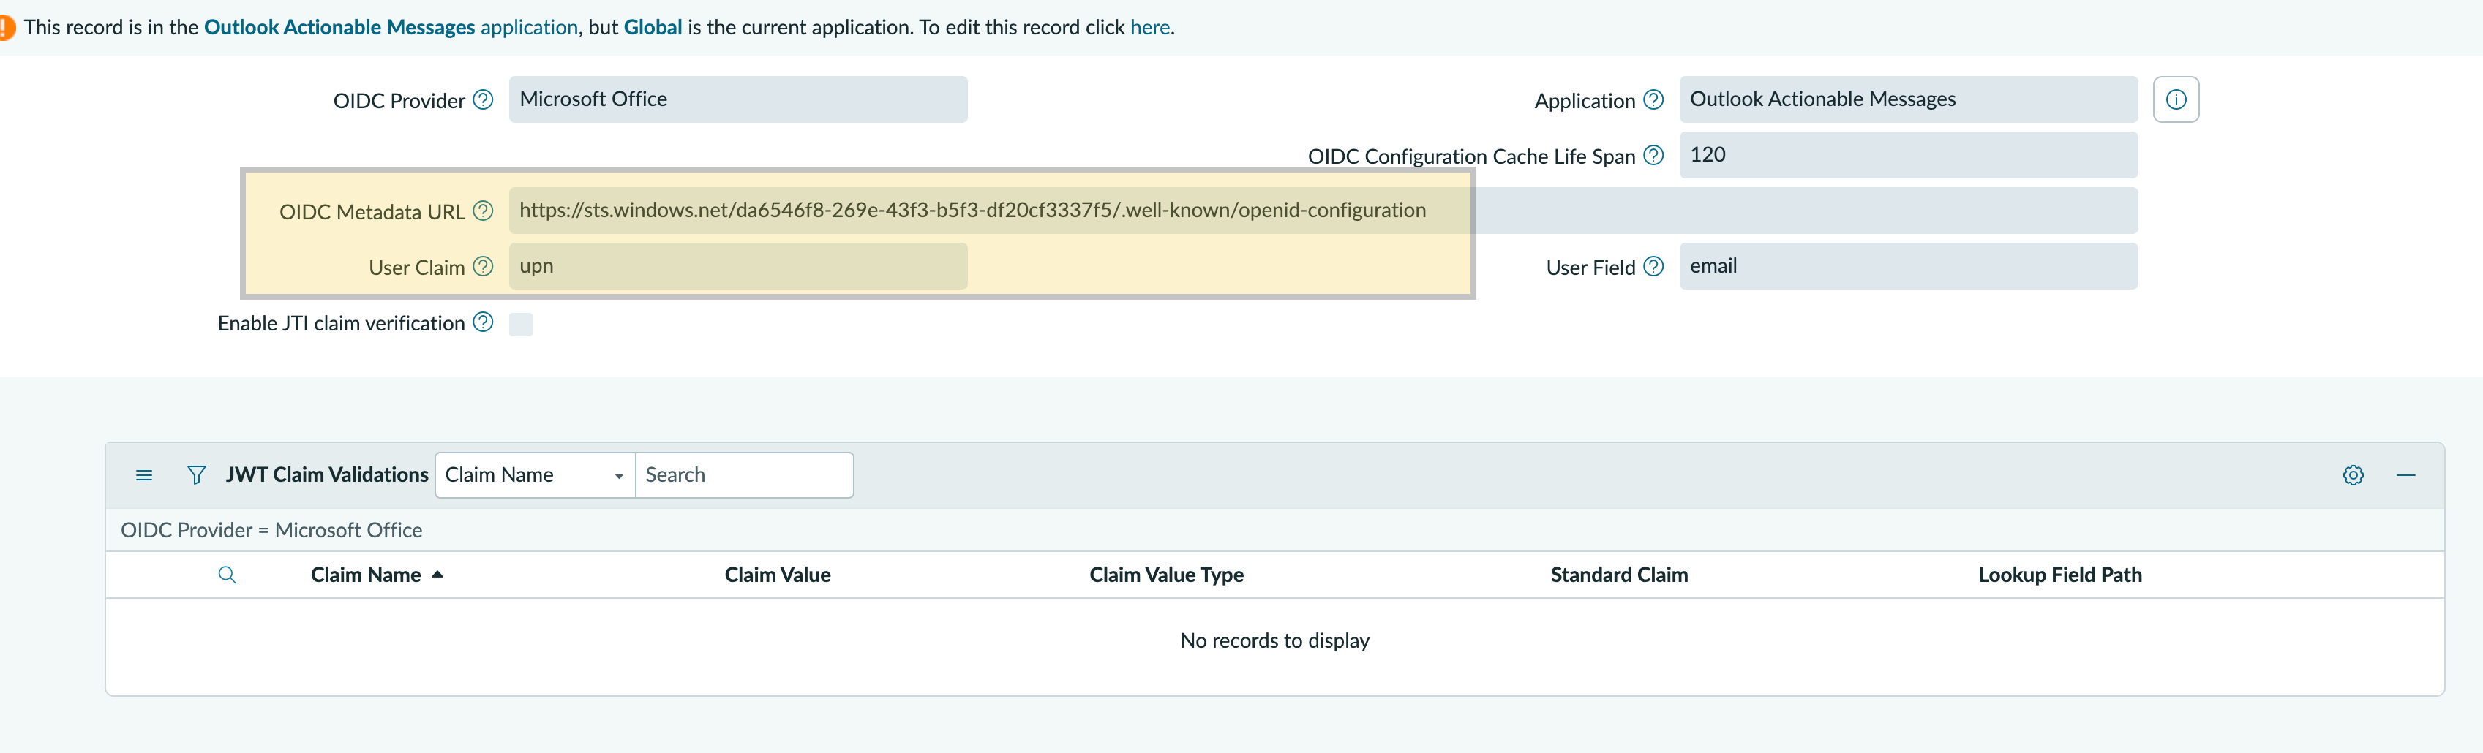Open help for OIDC Metadata URL

(x=483, y=211)
